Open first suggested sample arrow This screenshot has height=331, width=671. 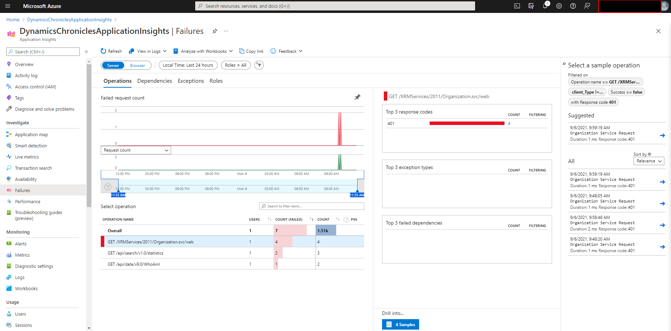(x=662, y=135)
